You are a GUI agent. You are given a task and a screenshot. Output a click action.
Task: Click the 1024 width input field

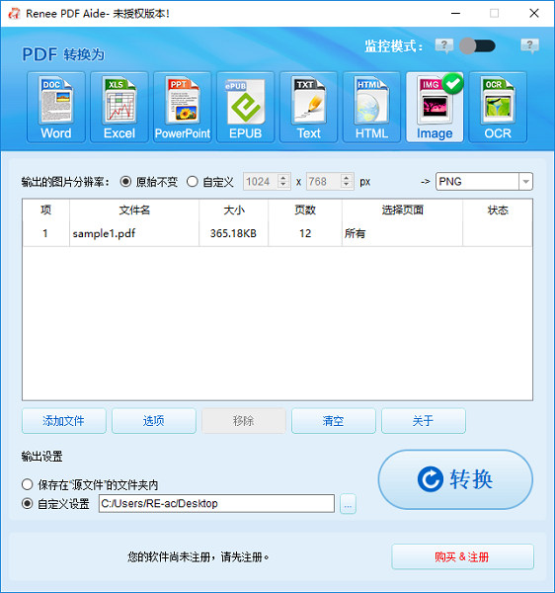pyautogui.click(x=261, y=182)
